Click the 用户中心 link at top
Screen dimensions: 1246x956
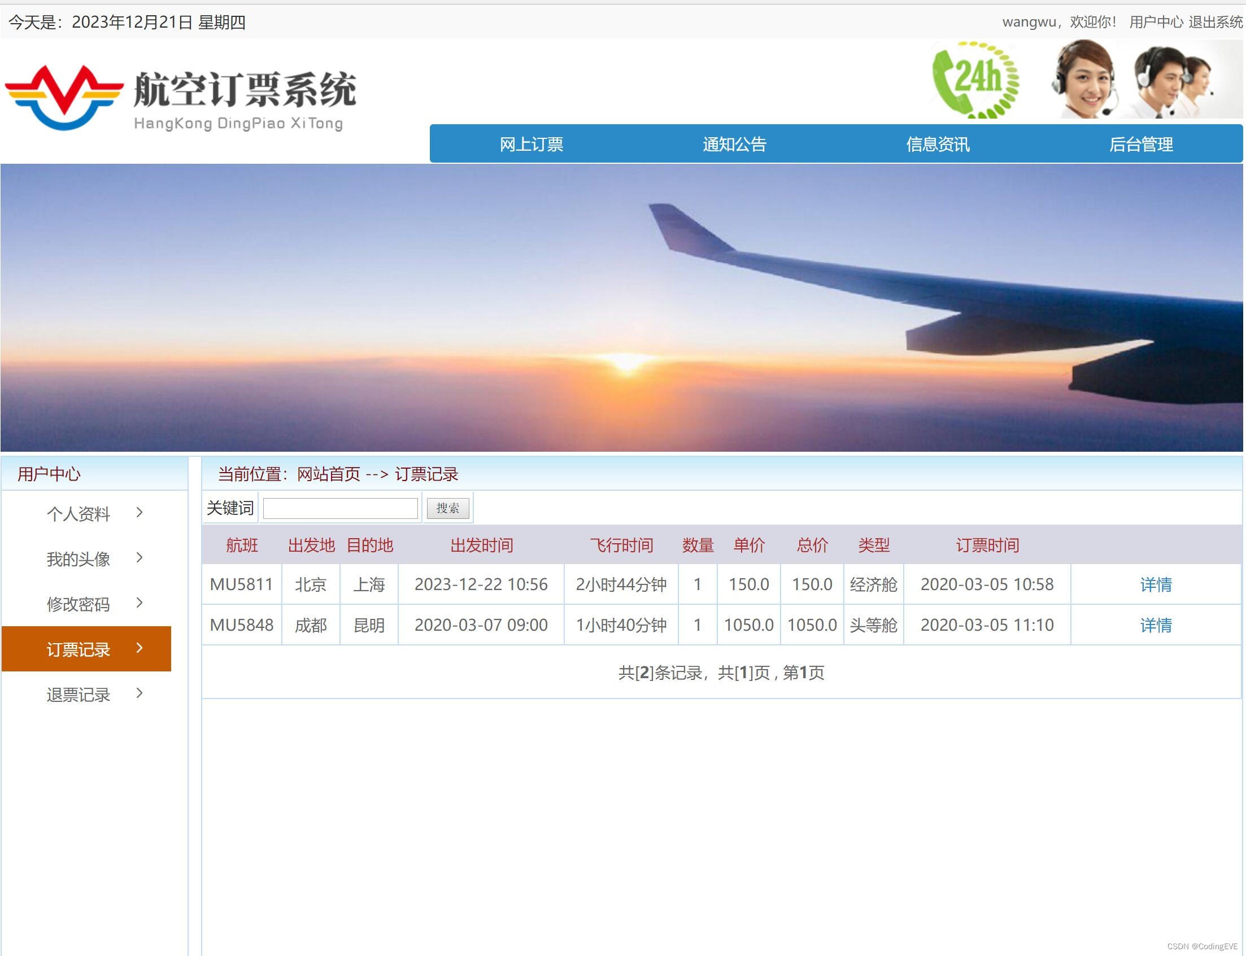tap(1156, 22)
